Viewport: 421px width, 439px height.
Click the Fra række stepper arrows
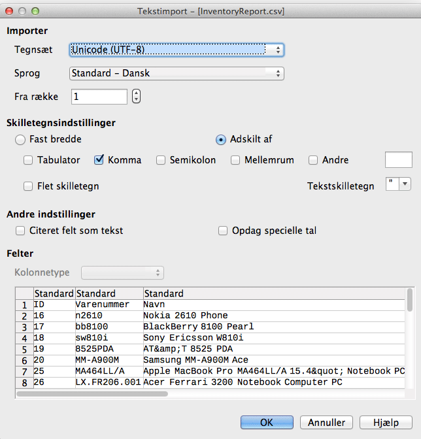point(136,97)
